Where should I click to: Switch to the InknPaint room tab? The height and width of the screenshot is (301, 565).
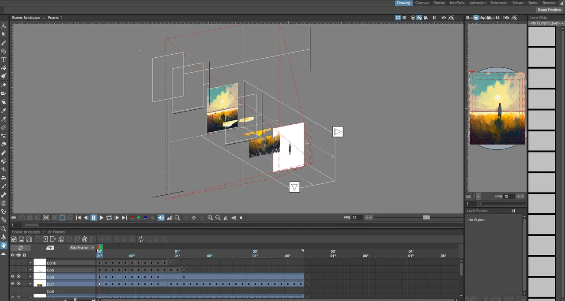click(458, 3)
